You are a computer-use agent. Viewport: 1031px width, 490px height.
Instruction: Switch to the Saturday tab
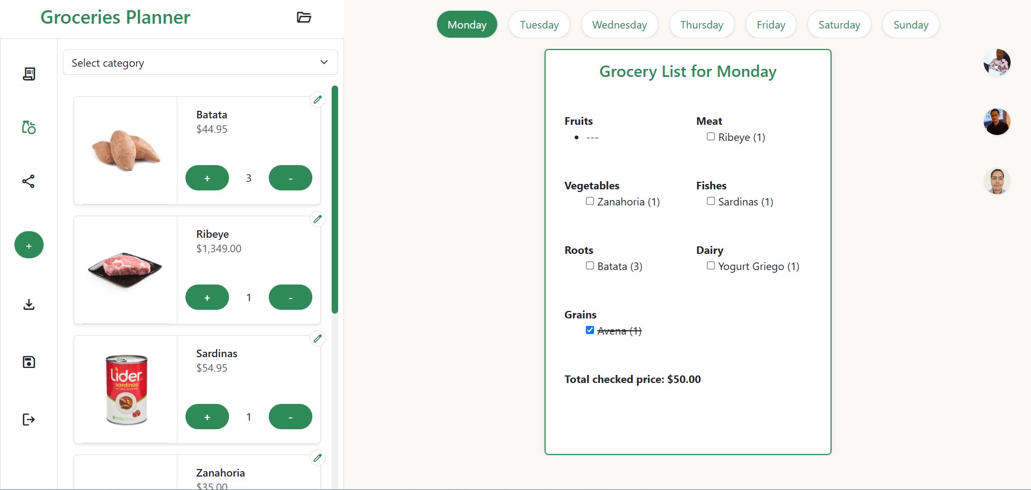point(839,25)
